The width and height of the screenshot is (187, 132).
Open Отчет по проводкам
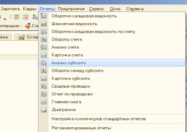[x=112, y=94]
